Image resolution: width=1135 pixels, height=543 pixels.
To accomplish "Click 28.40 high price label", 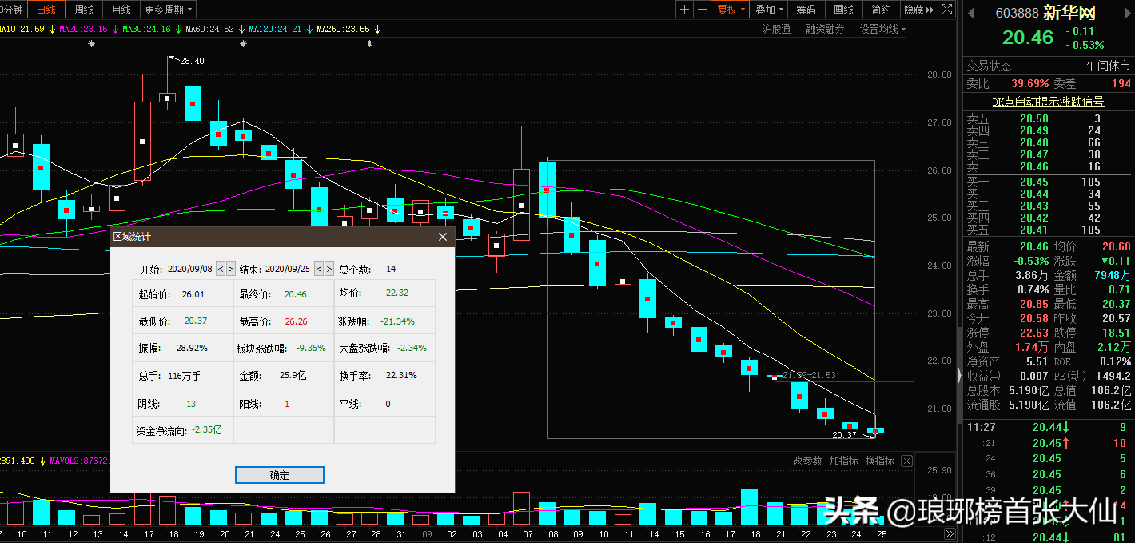I will (192, 61).
